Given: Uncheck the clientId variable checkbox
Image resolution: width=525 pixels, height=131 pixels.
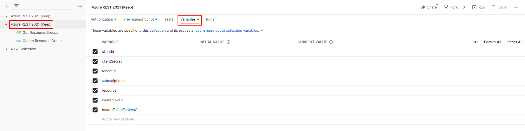Looking at the screenshot, I should click(95, 52).
